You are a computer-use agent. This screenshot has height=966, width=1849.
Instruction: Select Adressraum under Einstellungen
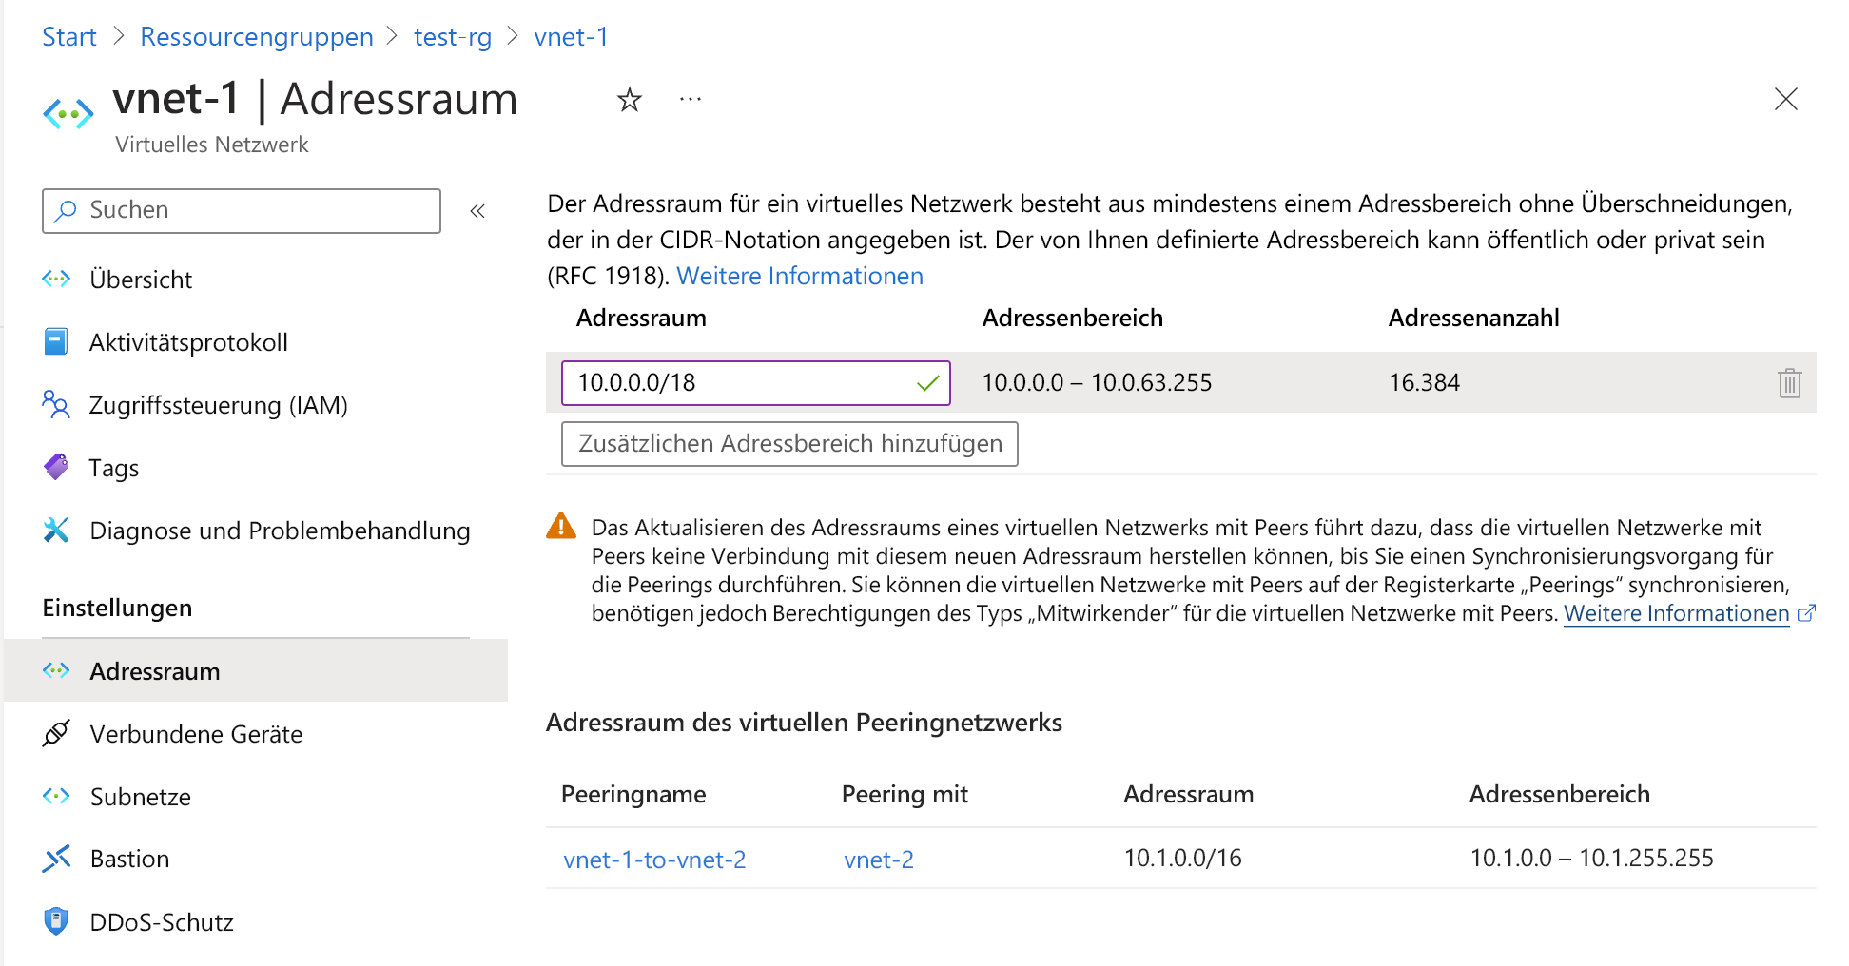click(x=256, y=670)
